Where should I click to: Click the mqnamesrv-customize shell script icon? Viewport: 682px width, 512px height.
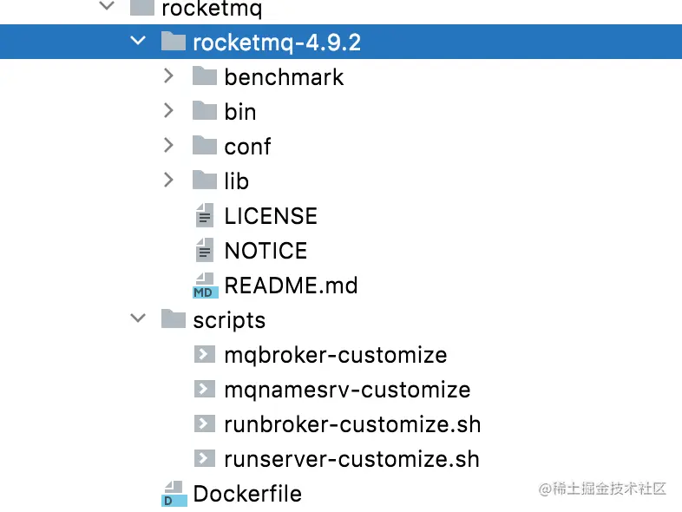click(x=205, y=389)
